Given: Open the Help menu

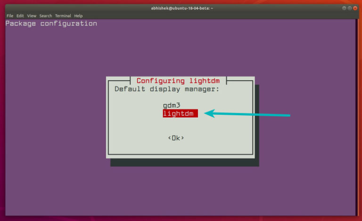Looking at the screenshot, I should pos(79,16).
